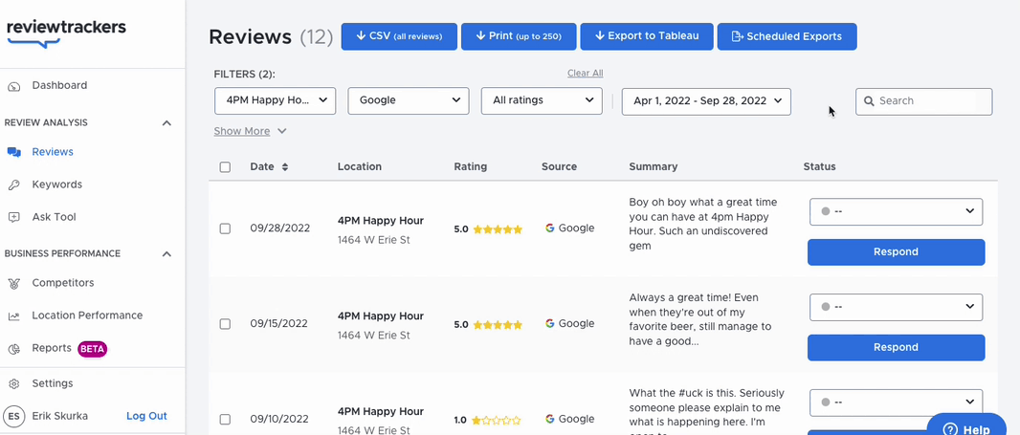
Task: Open Location Performance in sidebar
Action: (x=87, y=315)
